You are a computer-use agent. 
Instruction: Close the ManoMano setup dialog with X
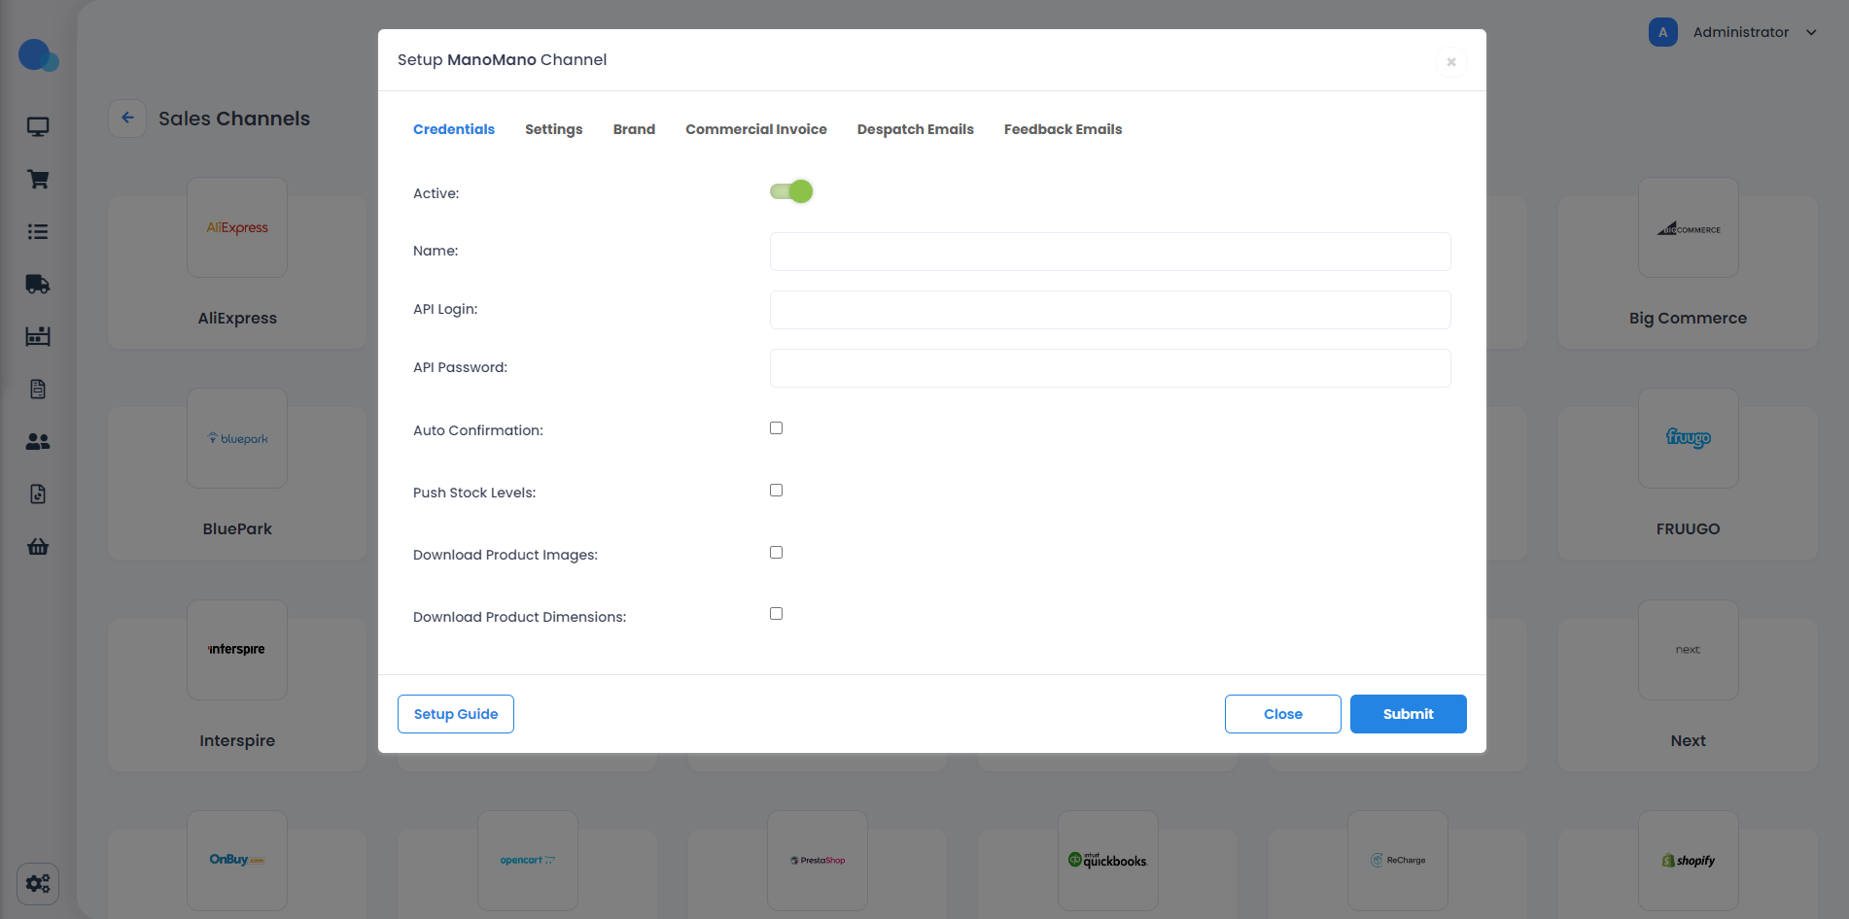1450,62
